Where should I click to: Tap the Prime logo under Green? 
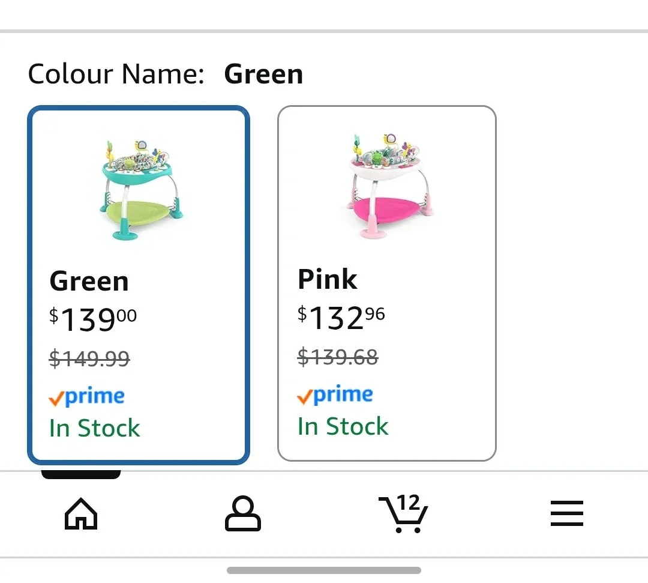(87, 396)
